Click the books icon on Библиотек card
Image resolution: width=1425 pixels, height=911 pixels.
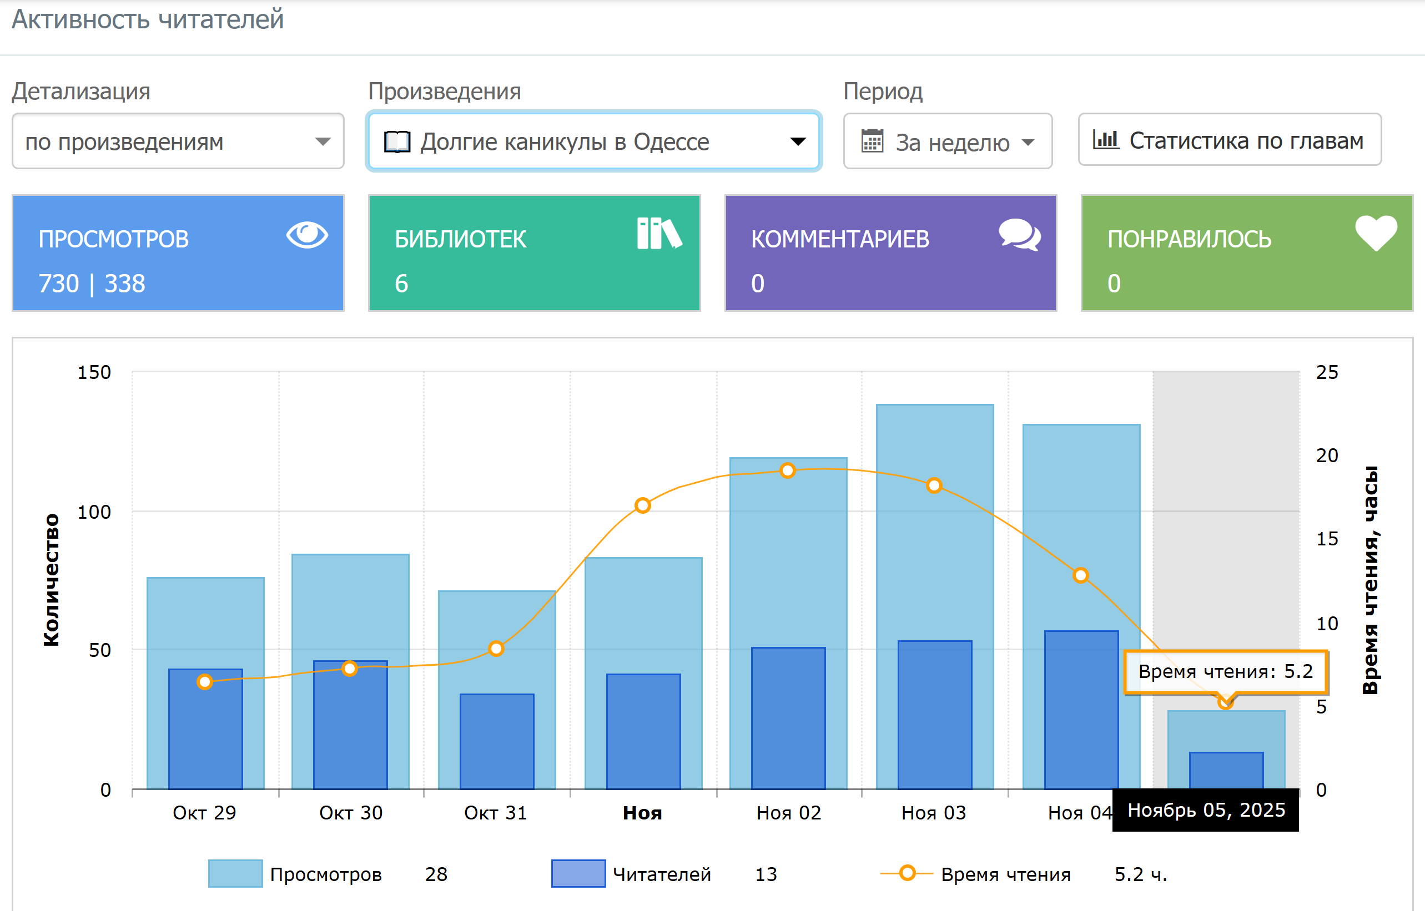[x=659, y=233]
